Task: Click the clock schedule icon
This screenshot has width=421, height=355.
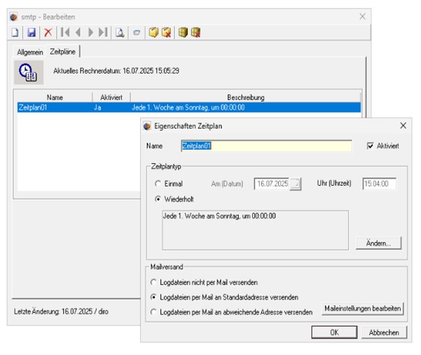Action: pyautogui.click(x=29, y=72)
